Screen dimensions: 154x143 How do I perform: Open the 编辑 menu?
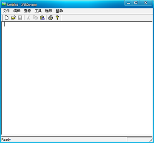coord(17,11)
